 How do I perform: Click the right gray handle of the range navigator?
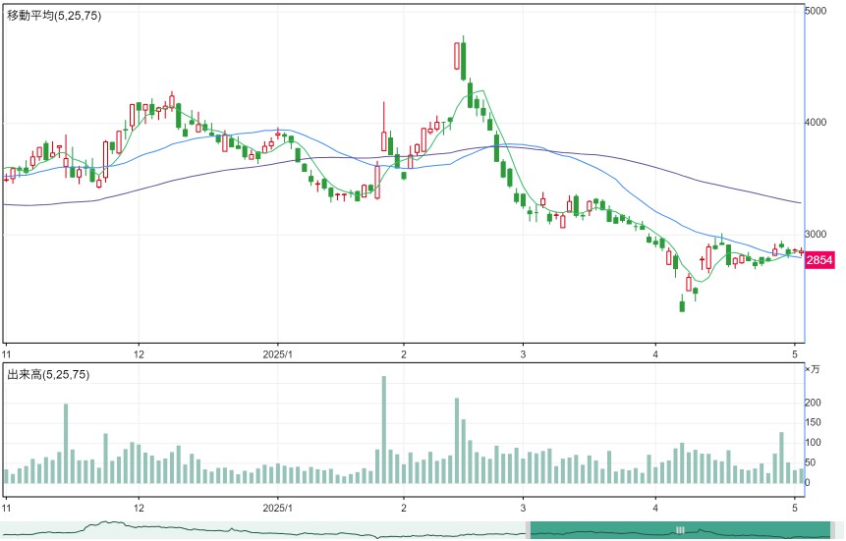click(832, 529)
